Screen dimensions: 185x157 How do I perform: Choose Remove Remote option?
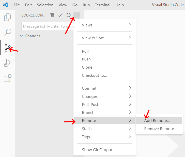tap(159, 129)
